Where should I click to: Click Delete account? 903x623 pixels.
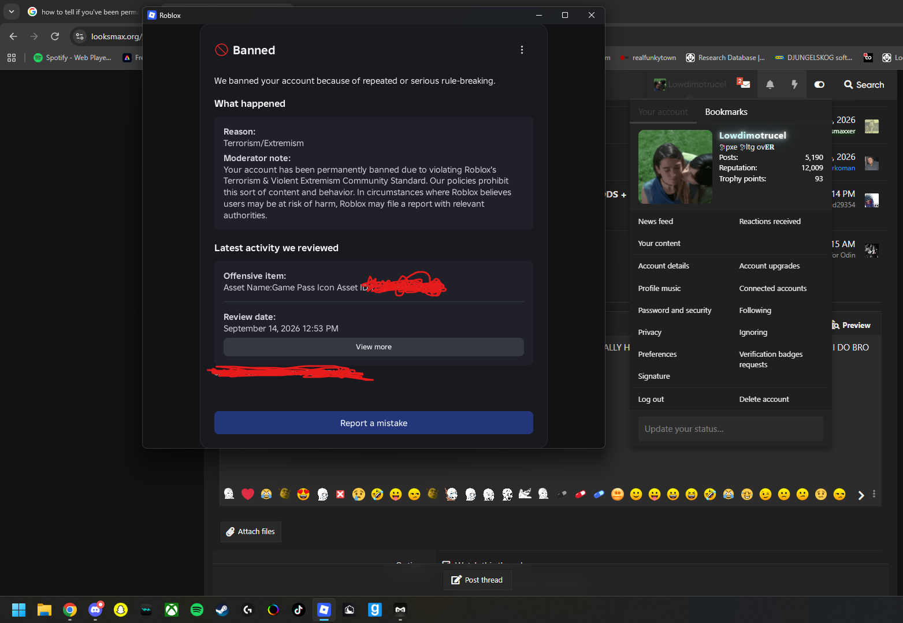[x=764, y=399]
